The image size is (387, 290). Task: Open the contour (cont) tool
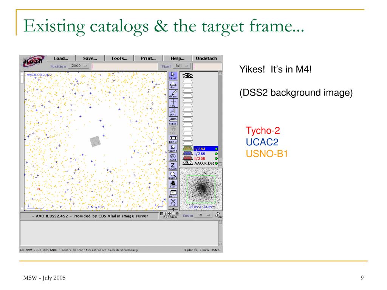[x=173, y=157]
